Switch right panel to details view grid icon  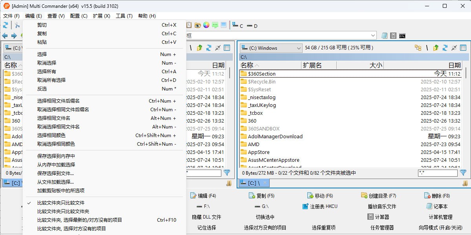coord(463,47)
